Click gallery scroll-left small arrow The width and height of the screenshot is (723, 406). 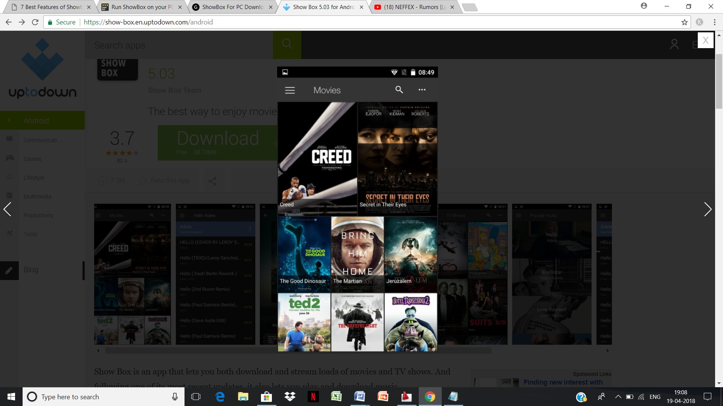coord(98,350)
